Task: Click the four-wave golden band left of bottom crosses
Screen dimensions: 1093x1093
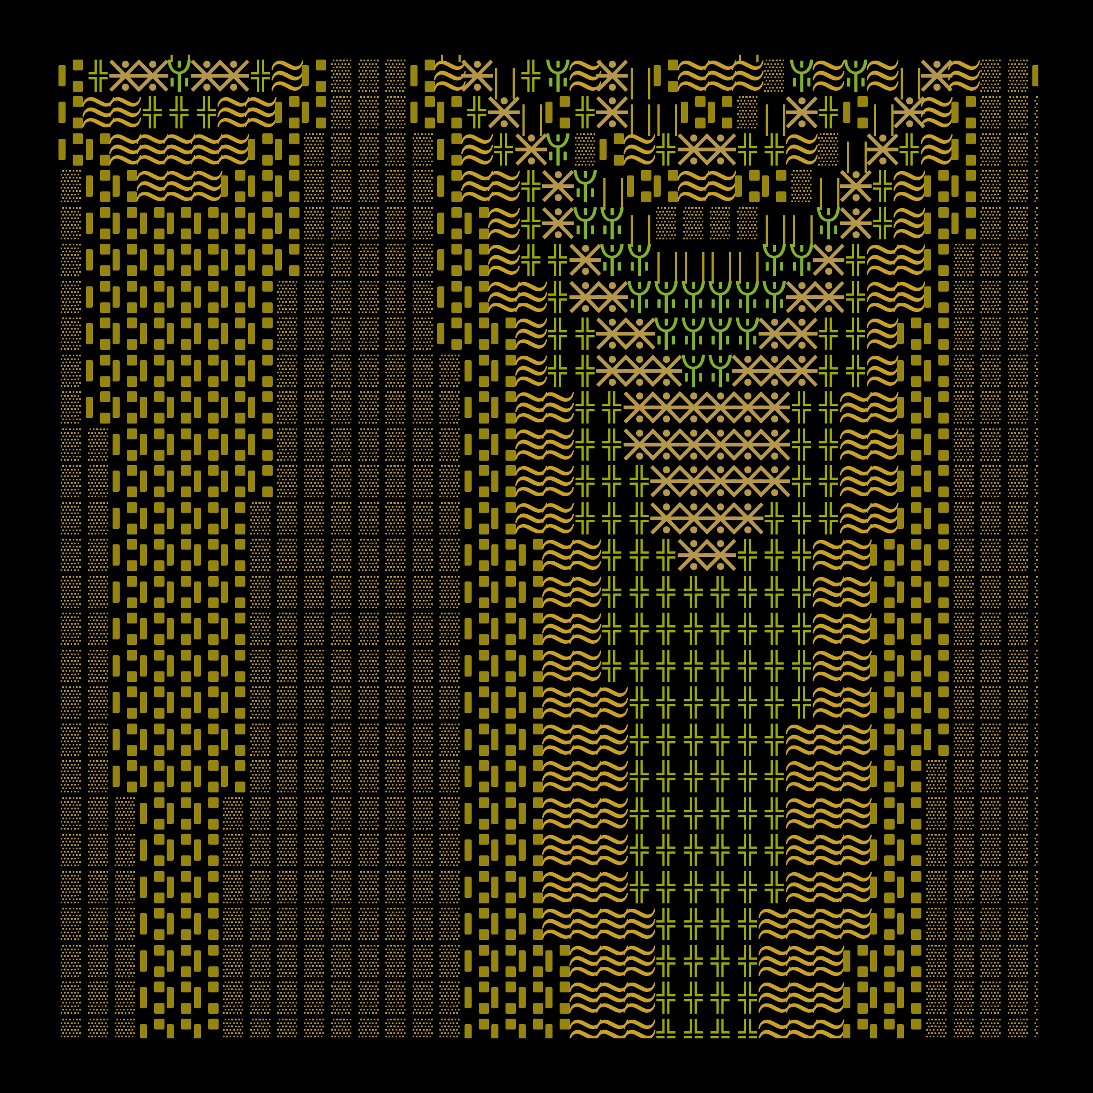Action: (x=598, y=922)
